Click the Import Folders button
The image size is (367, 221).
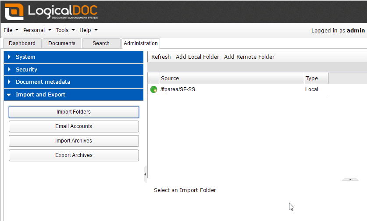click(x=74, y=112)
